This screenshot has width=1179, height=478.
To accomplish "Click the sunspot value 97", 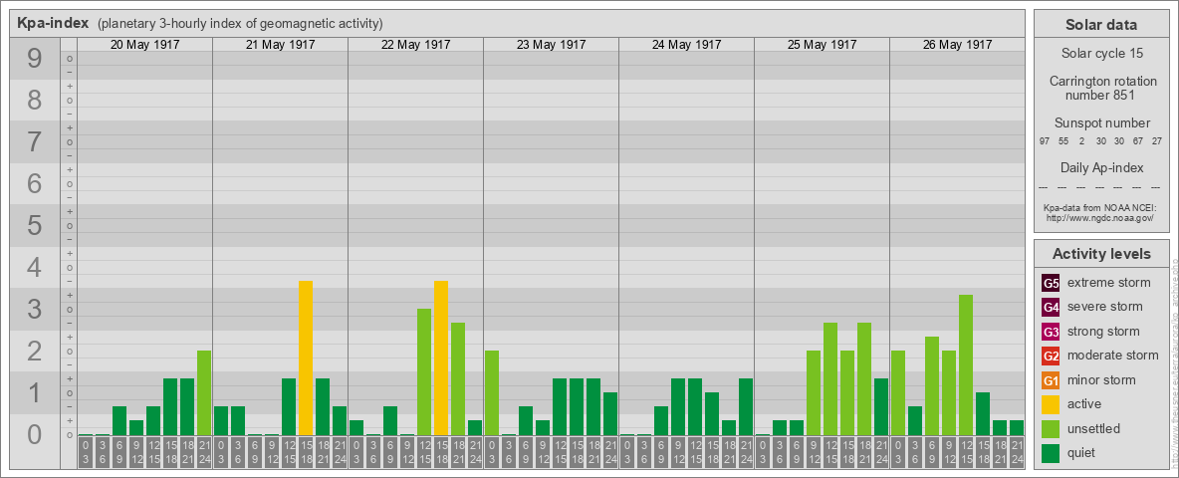I will coord(1045,141).
